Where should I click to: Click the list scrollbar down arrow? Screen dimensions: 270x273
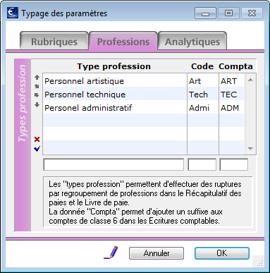pyautogui.click(x=250, y=149)
